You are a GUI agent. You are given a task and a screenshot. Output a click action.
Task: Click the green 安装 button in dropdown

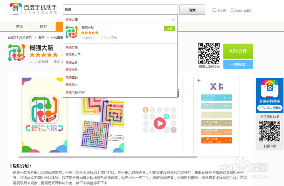click(x=170, y=29)
